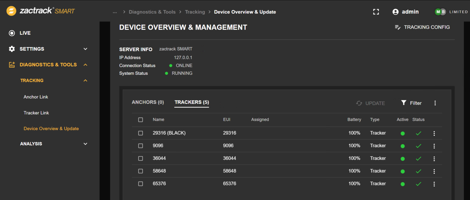Viewport: 470px width, 200px height.
Task: Go to Tracking breadcrumb link
Action: [x=195, y=12]
